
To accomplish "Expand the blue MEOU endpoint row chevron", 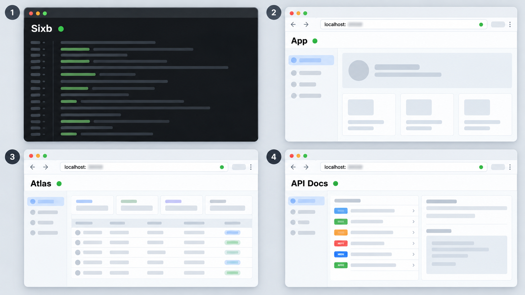I will 414,254.
